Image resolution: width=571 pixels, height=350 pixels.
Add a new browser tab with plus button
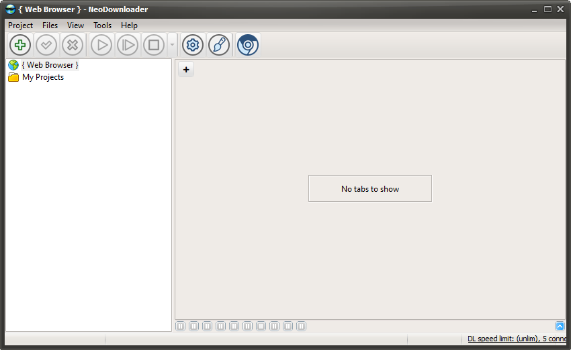186,70
